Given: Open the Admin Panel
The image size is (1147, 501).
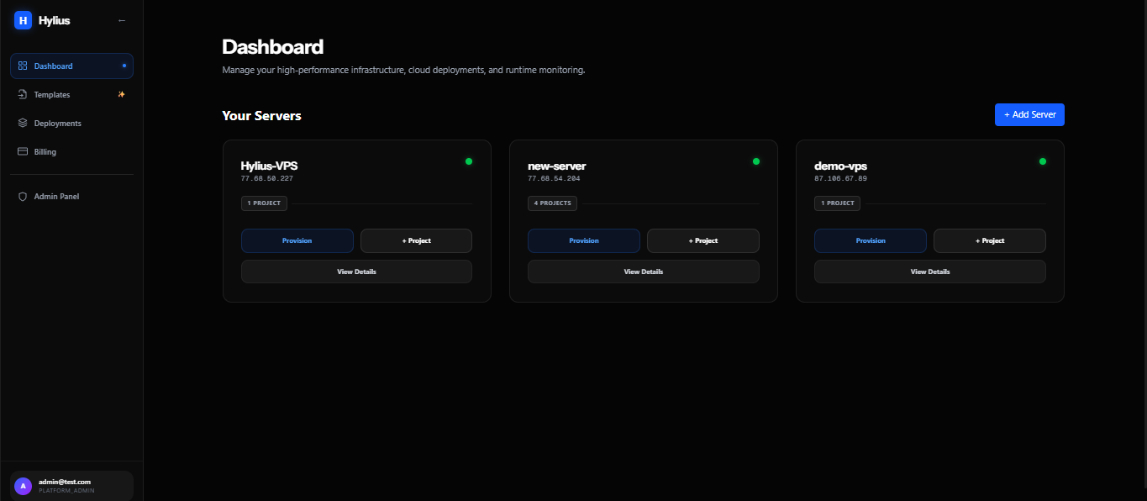Looking at the screenshot, I should [71, 196].
